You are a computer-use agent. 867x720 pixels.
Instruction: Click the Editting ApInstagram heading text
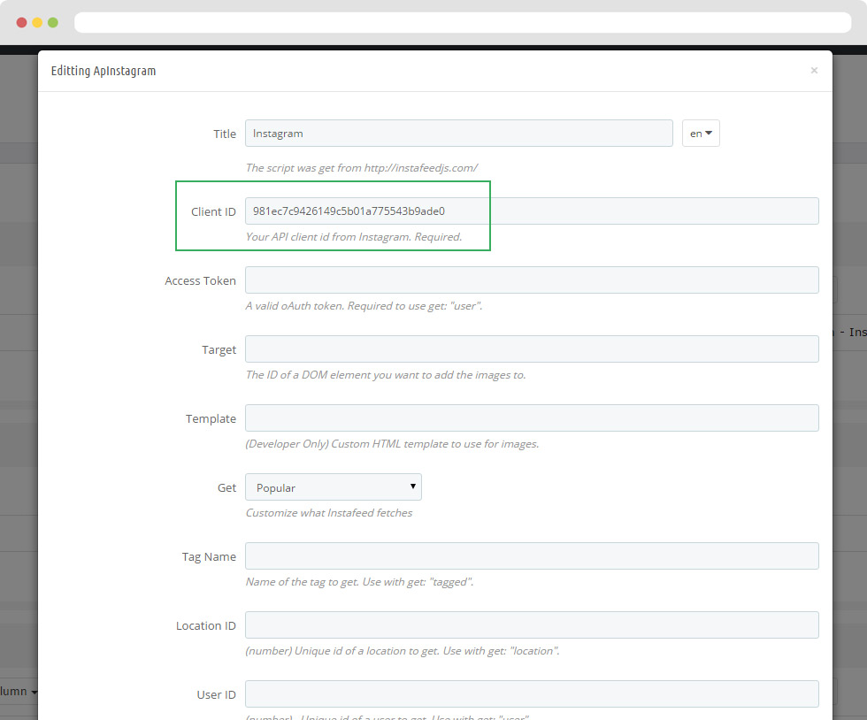(x=104, y=71)
